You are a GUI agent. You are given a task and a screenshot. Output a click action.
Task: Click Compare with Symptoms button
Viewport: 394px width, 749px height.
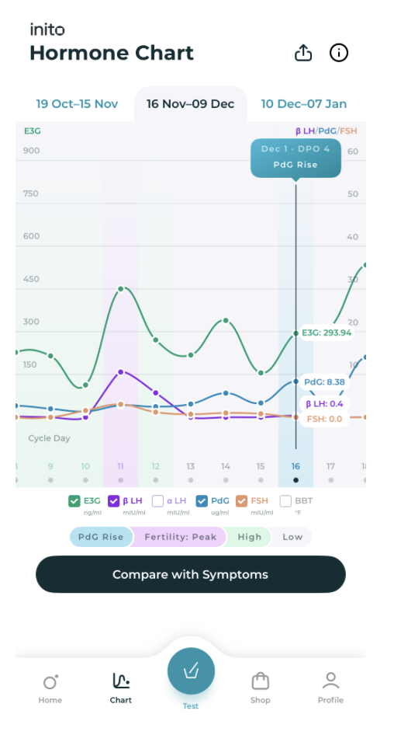click(x=191, y=574)
